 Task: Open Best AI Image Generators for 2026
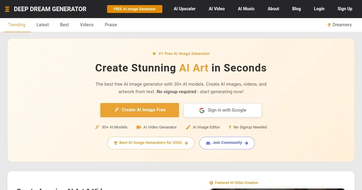pyautogui.click(x=151, y=143)
